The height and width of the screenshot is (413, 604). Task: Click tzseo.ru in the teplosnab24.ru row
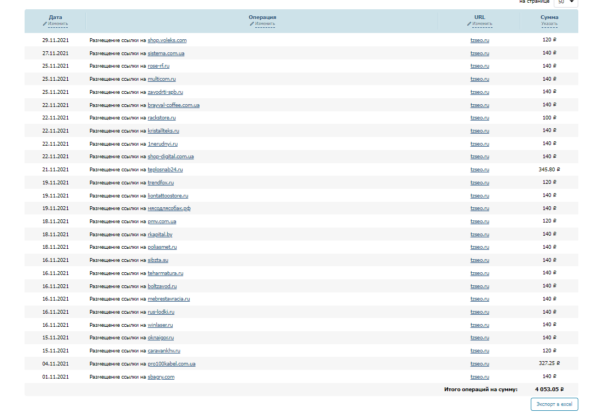tap(479, 170)
